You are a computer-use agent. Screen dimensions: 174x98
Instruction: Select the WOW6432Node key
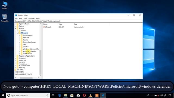point(24,65)
